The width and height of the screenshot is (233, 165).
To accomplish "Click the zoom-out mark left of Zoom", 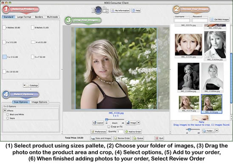I will (x=107, y=123).
